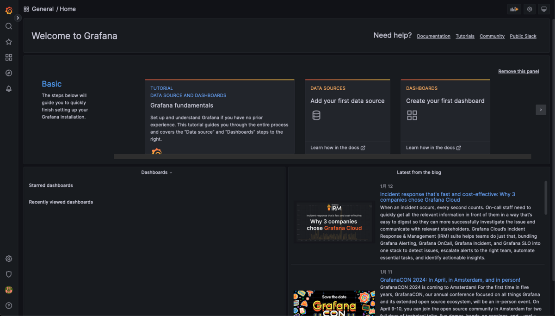Click the Starred dashboards heading
Screen dimensions: 555x316
pos(51,185)
